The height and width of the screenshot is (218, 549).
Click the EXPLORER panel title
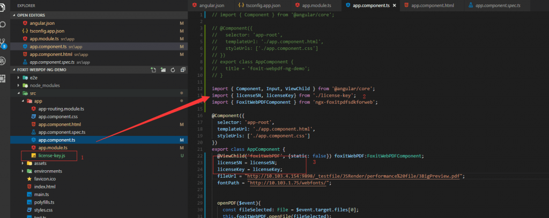point(26,5)
